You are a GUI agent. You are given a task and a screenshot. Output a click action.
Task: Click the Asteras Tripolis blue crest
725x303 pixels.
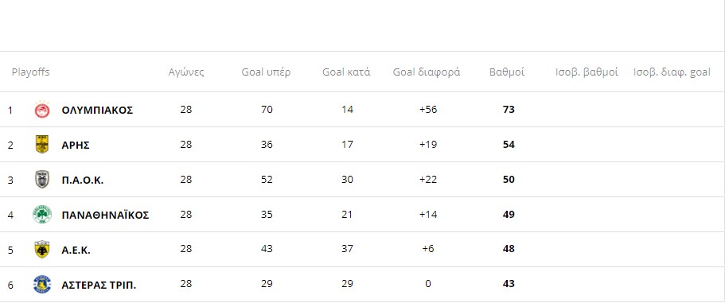coord(42,285)
